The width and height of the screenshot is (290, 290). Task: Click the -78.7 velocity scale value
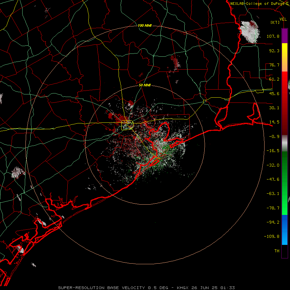273,208
